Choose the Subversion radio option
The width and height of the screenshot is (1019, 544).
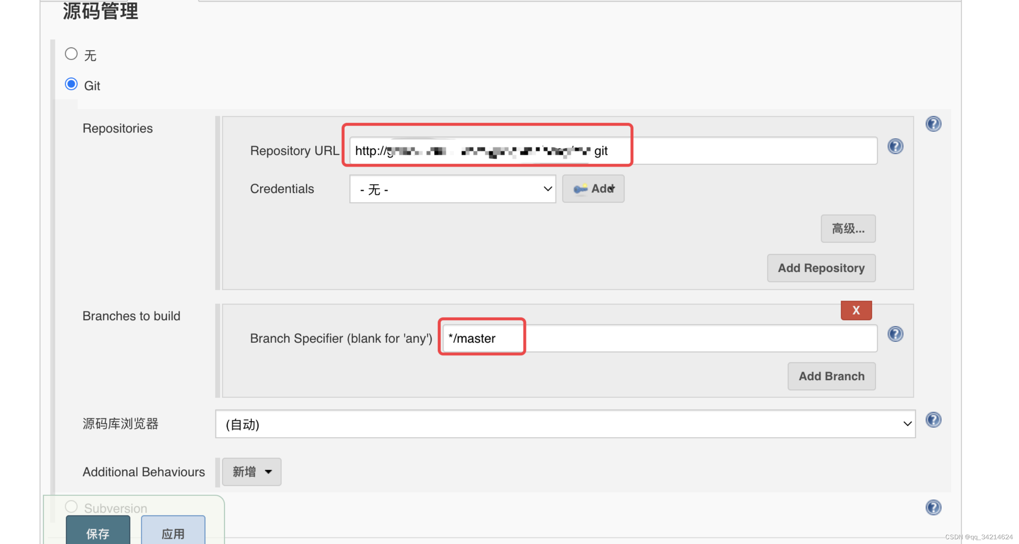point(71,507)
